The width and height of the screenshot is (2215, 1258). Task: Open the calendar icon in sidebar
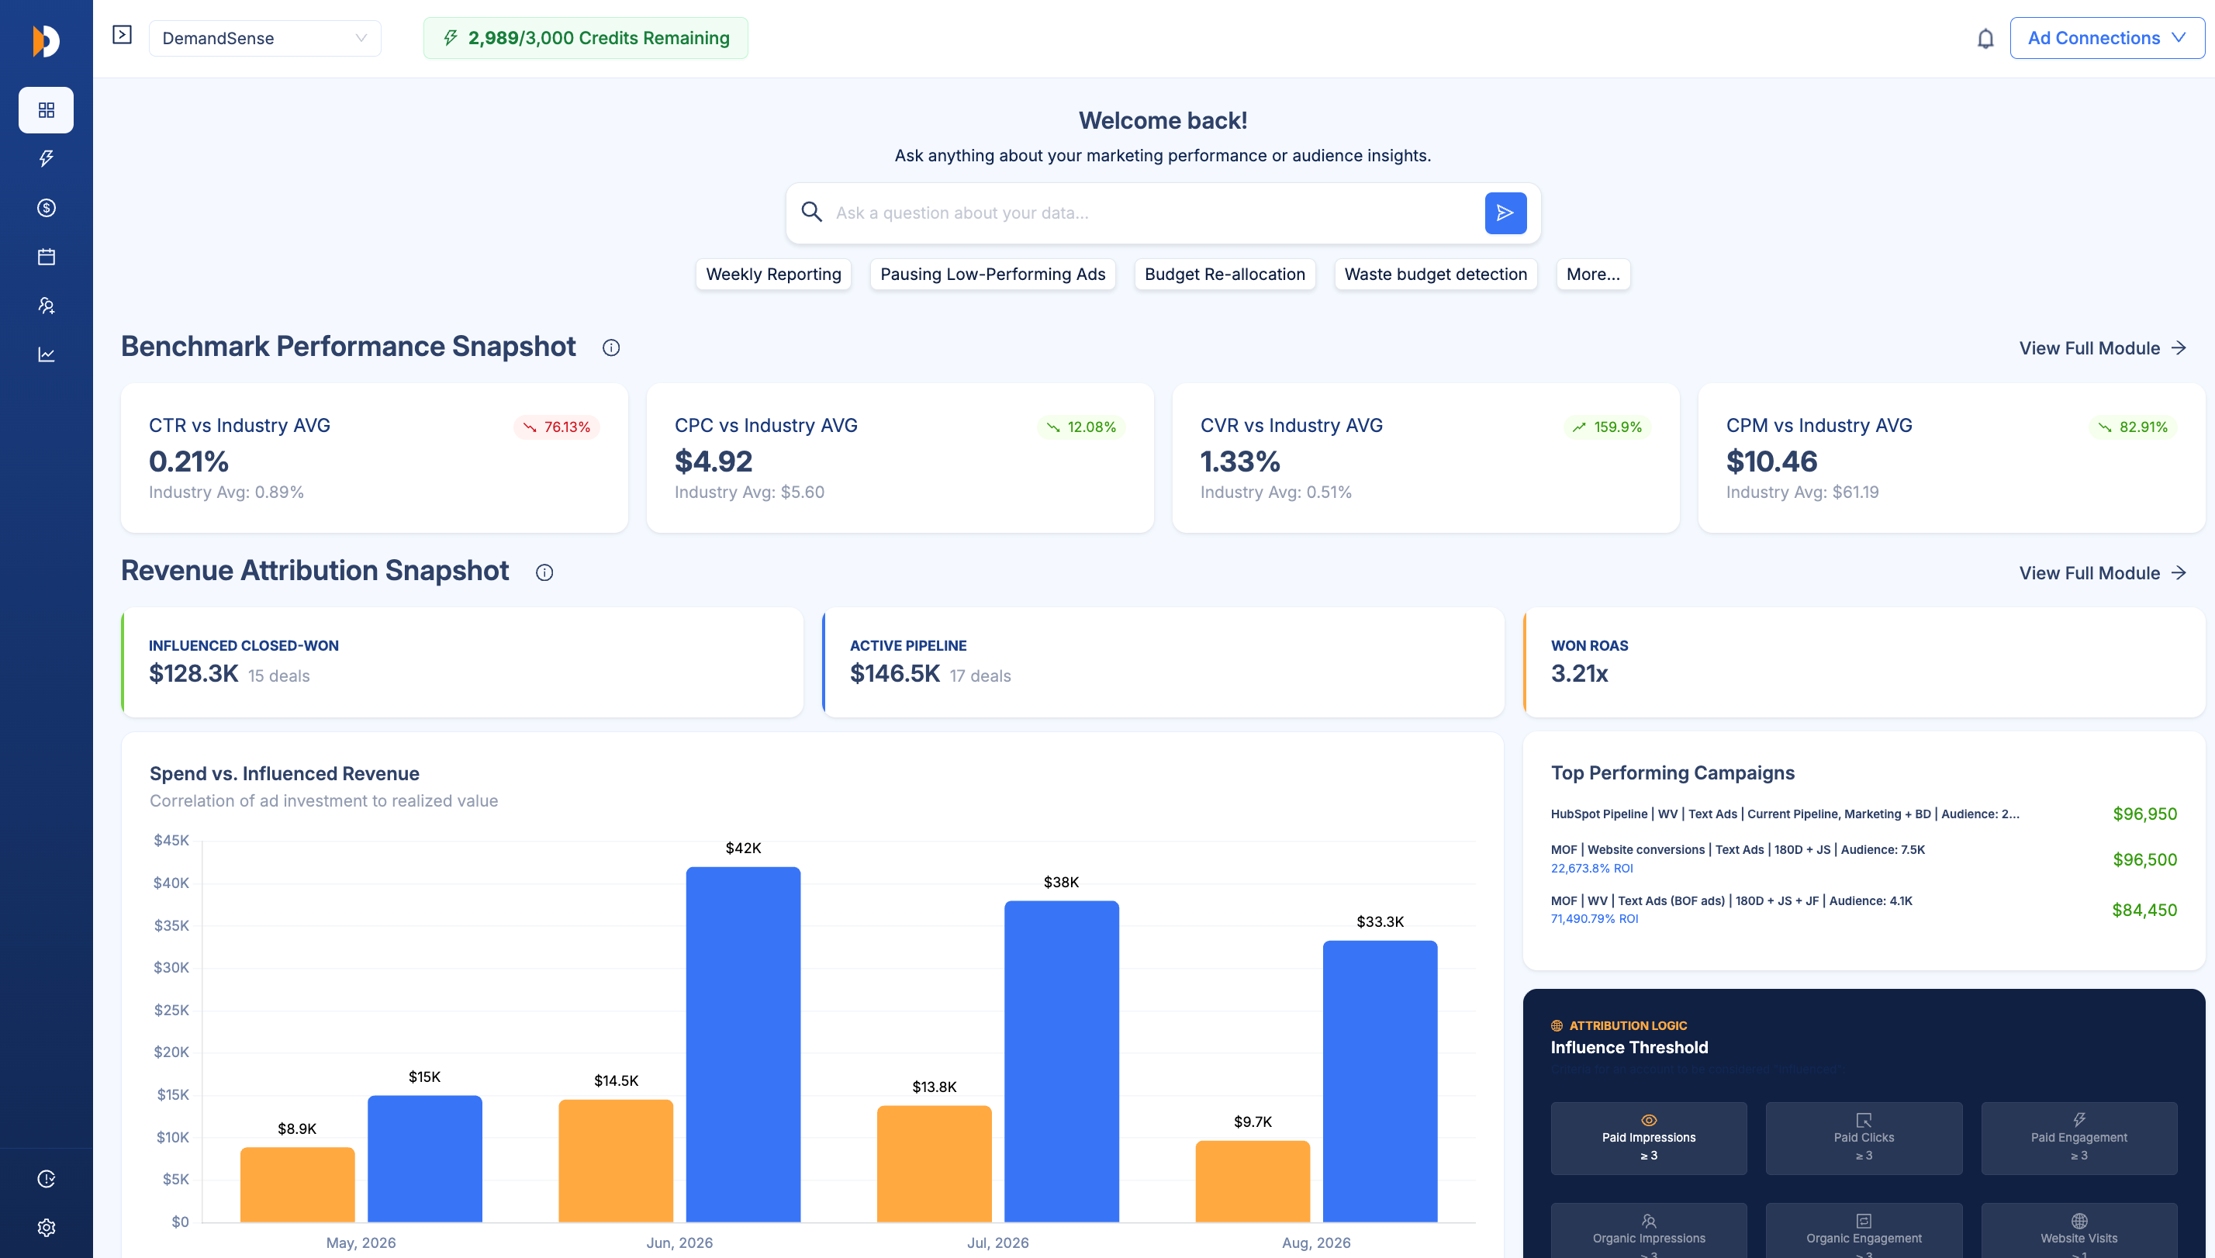(x=46, y=257)
